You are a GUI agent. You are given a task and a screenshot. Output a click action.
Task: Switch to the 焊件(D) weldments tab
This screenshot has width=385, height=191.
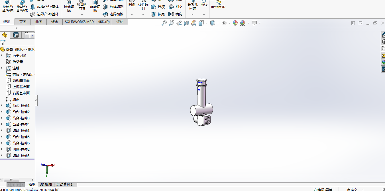[104, 22]
